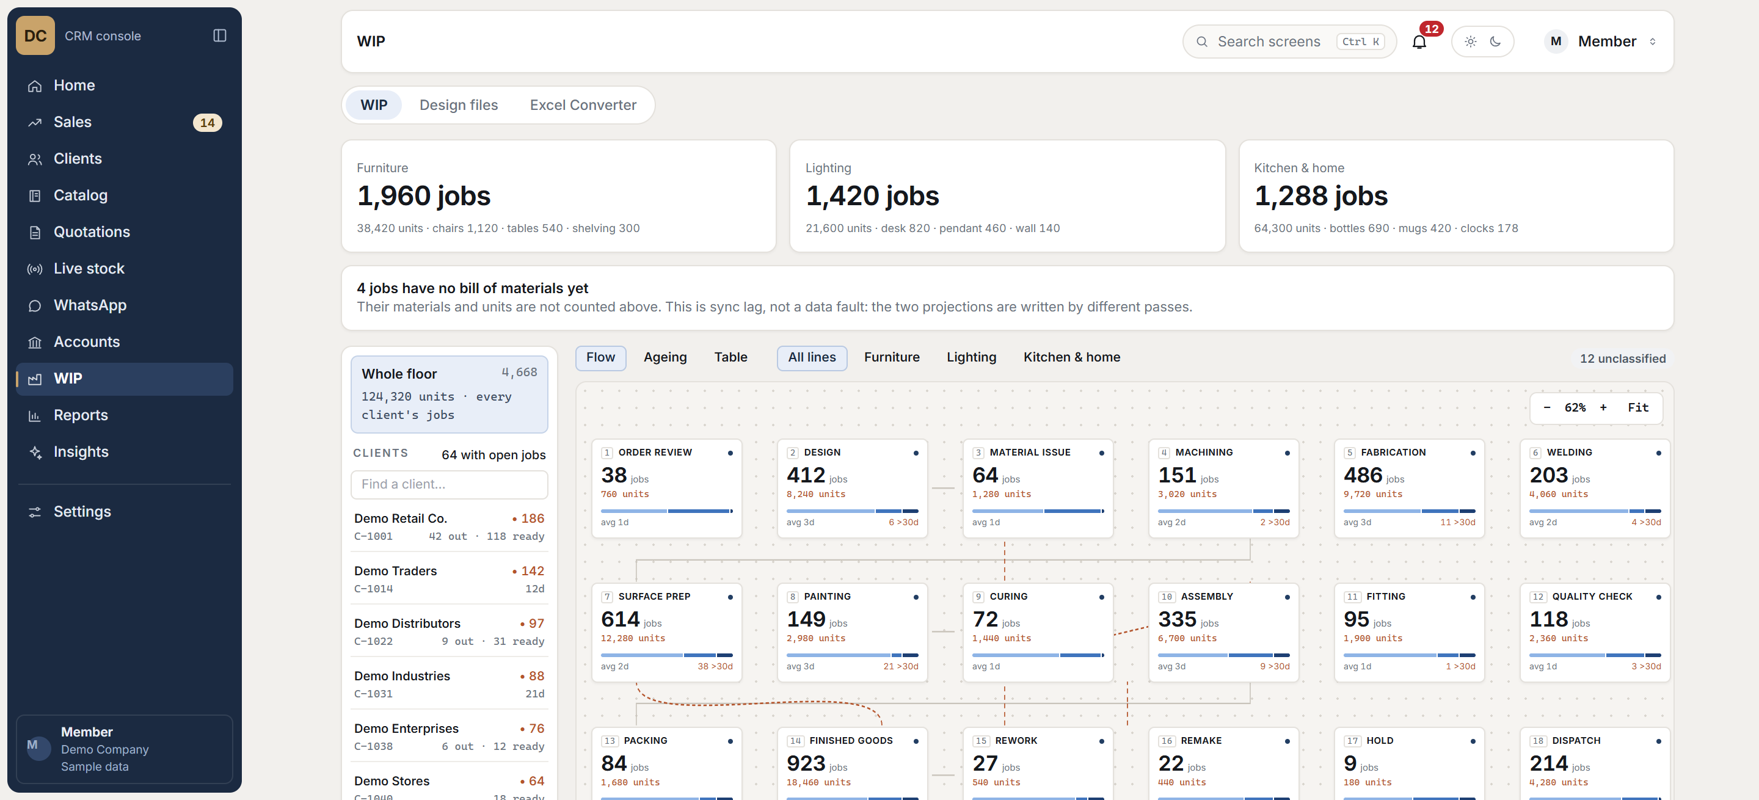Click Fit to fit the canvas

[1637, 407]
